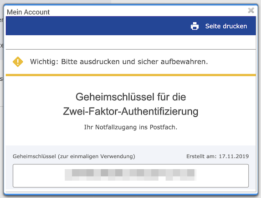Close the Mein Account dialog

(x=251, y=10)
